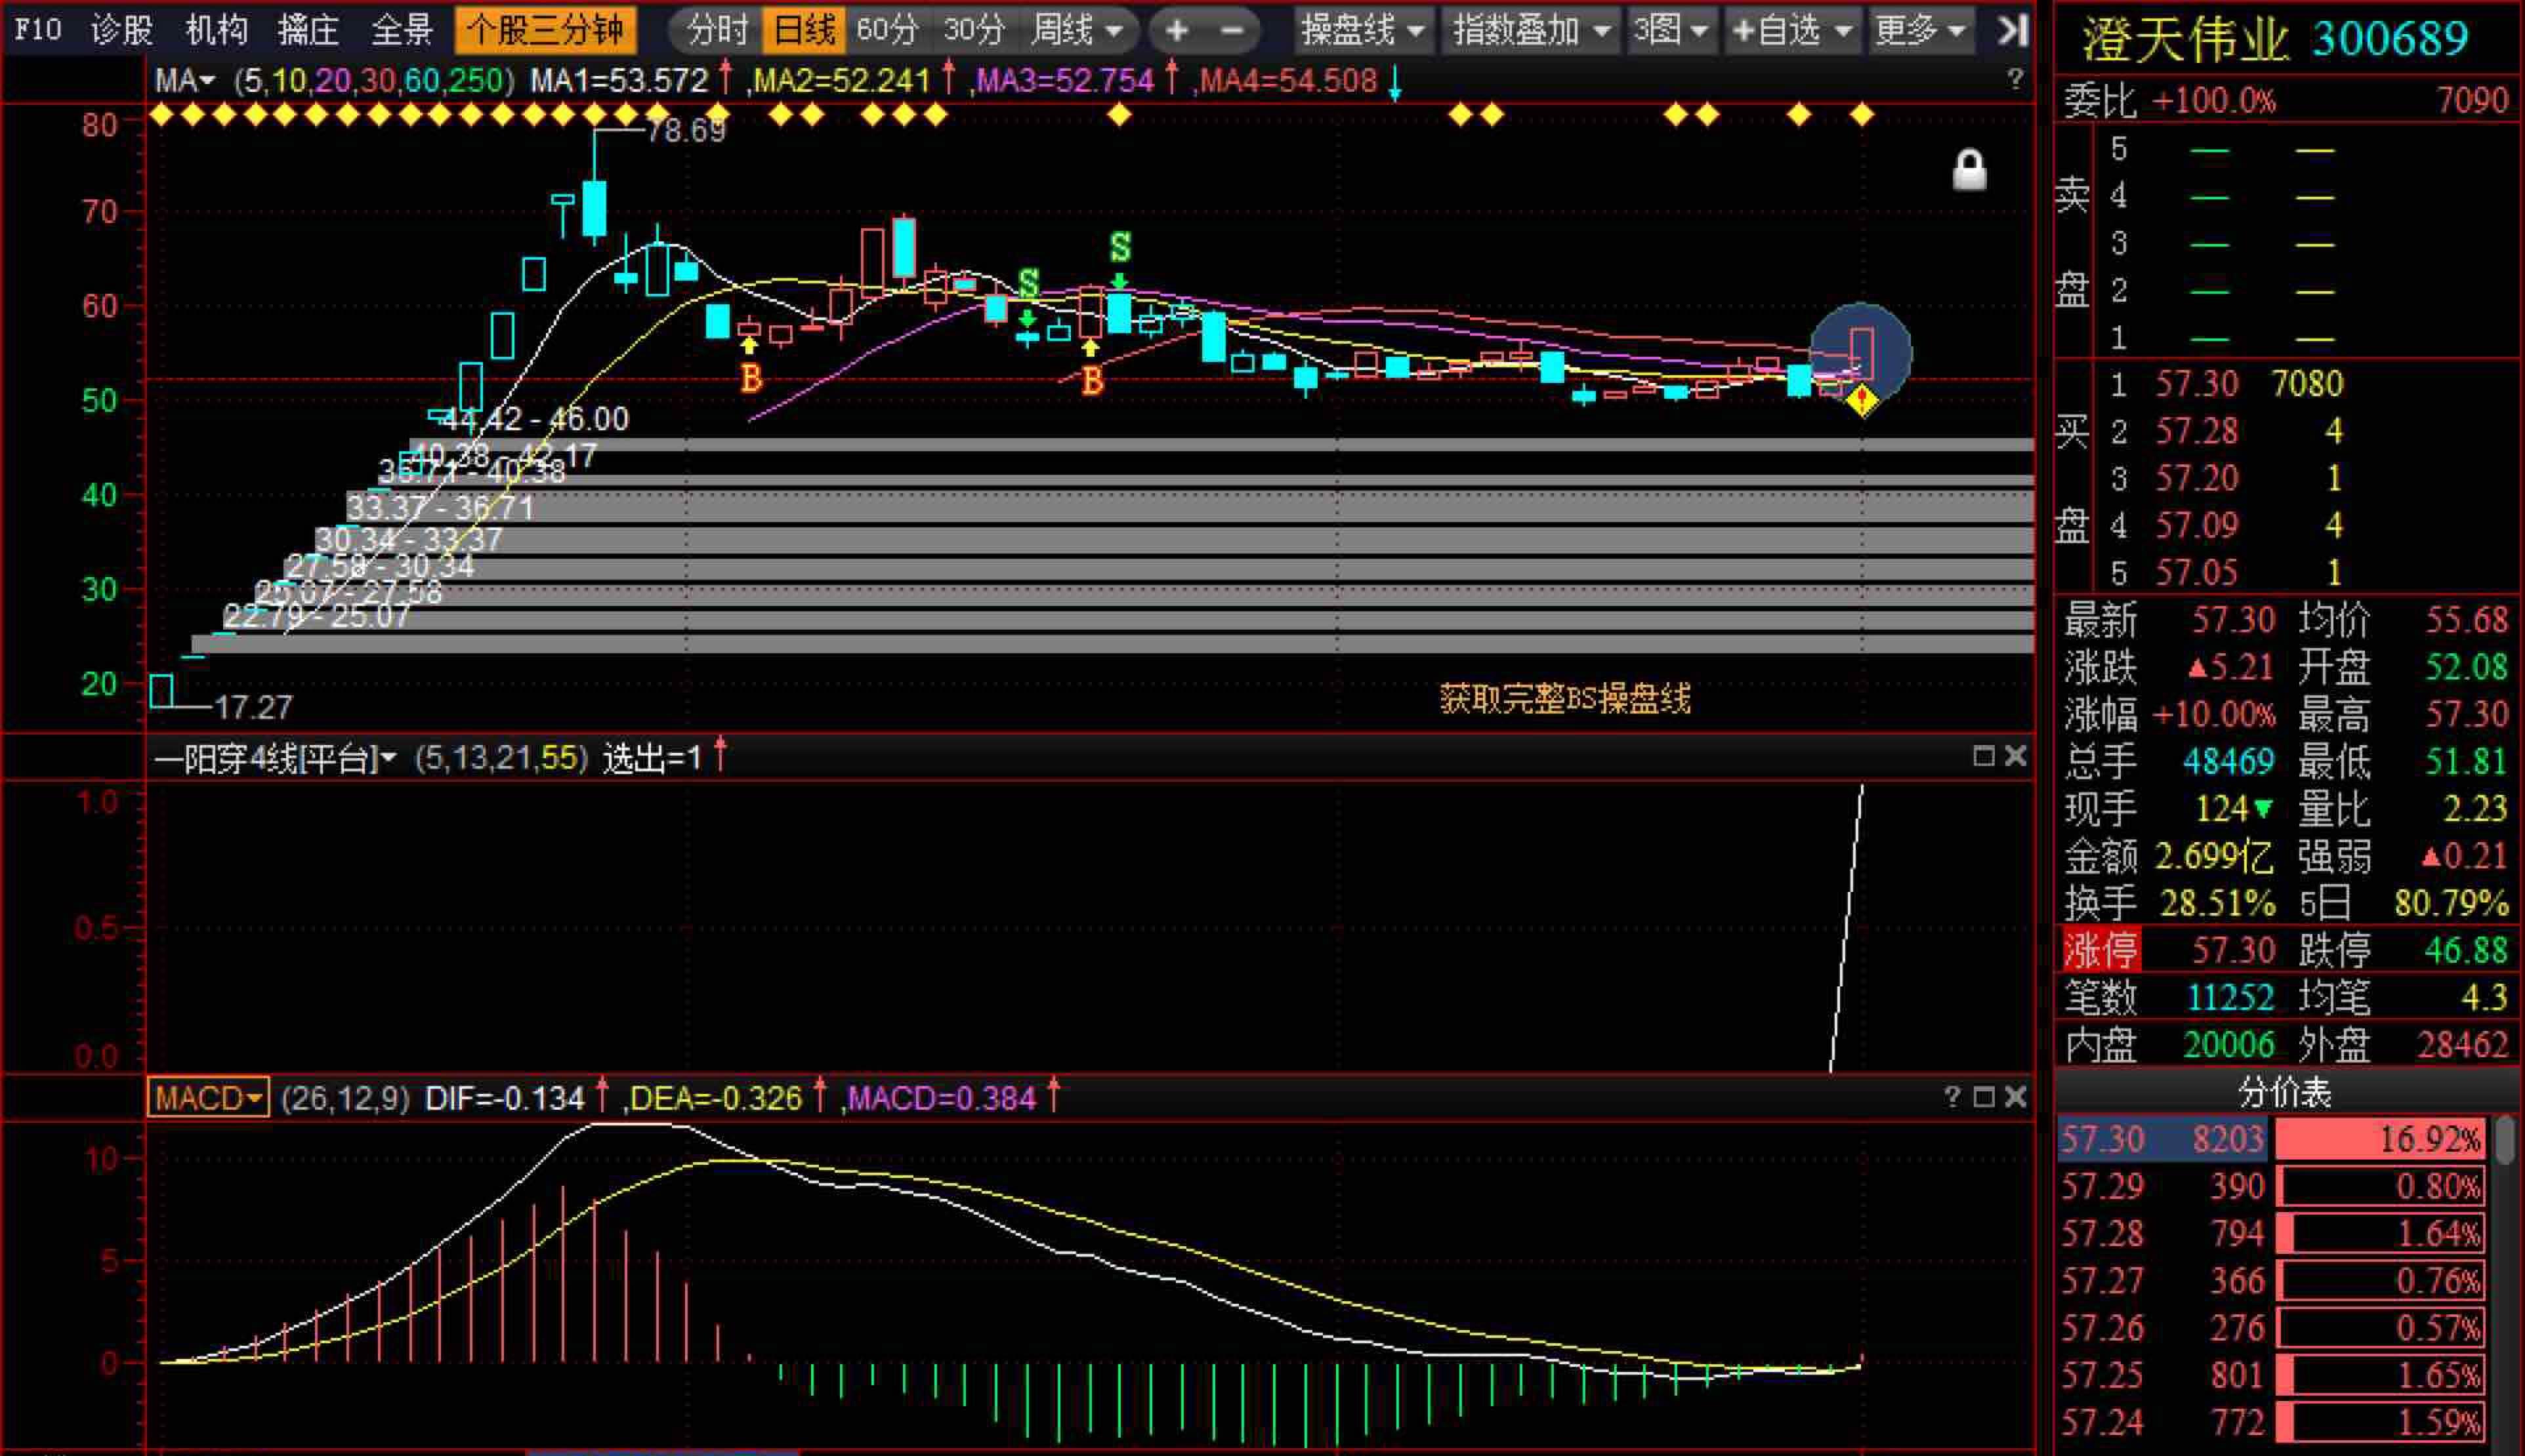Viewport: 2525px width, 1456px height.
Task: Click the 换手 28.51% value
Action: pyautogui.click(x=2217, y=903)
